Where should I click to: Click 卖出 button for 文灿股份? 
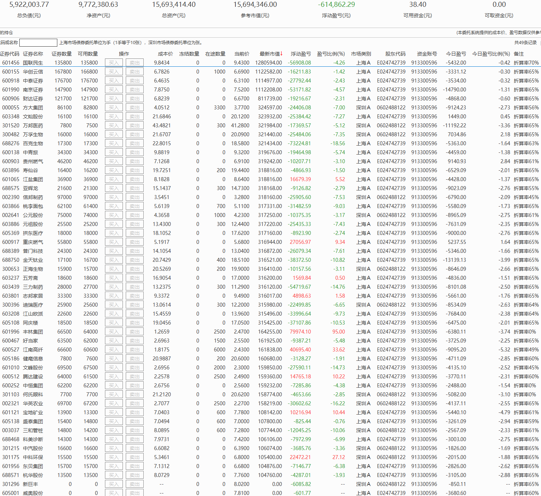click(135, 117)
